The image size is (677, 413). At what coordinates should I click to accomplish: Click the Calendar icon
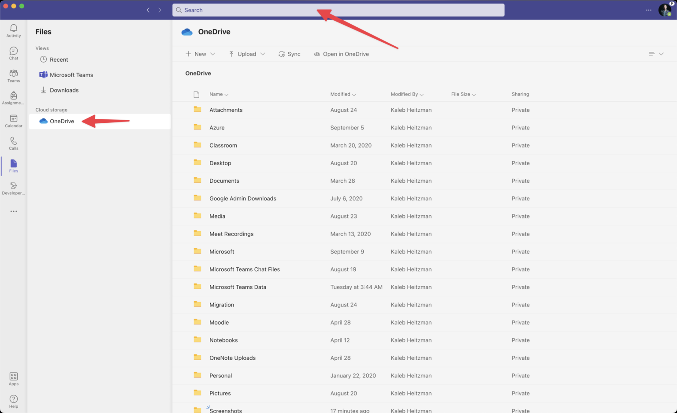[x=13, y=121]
